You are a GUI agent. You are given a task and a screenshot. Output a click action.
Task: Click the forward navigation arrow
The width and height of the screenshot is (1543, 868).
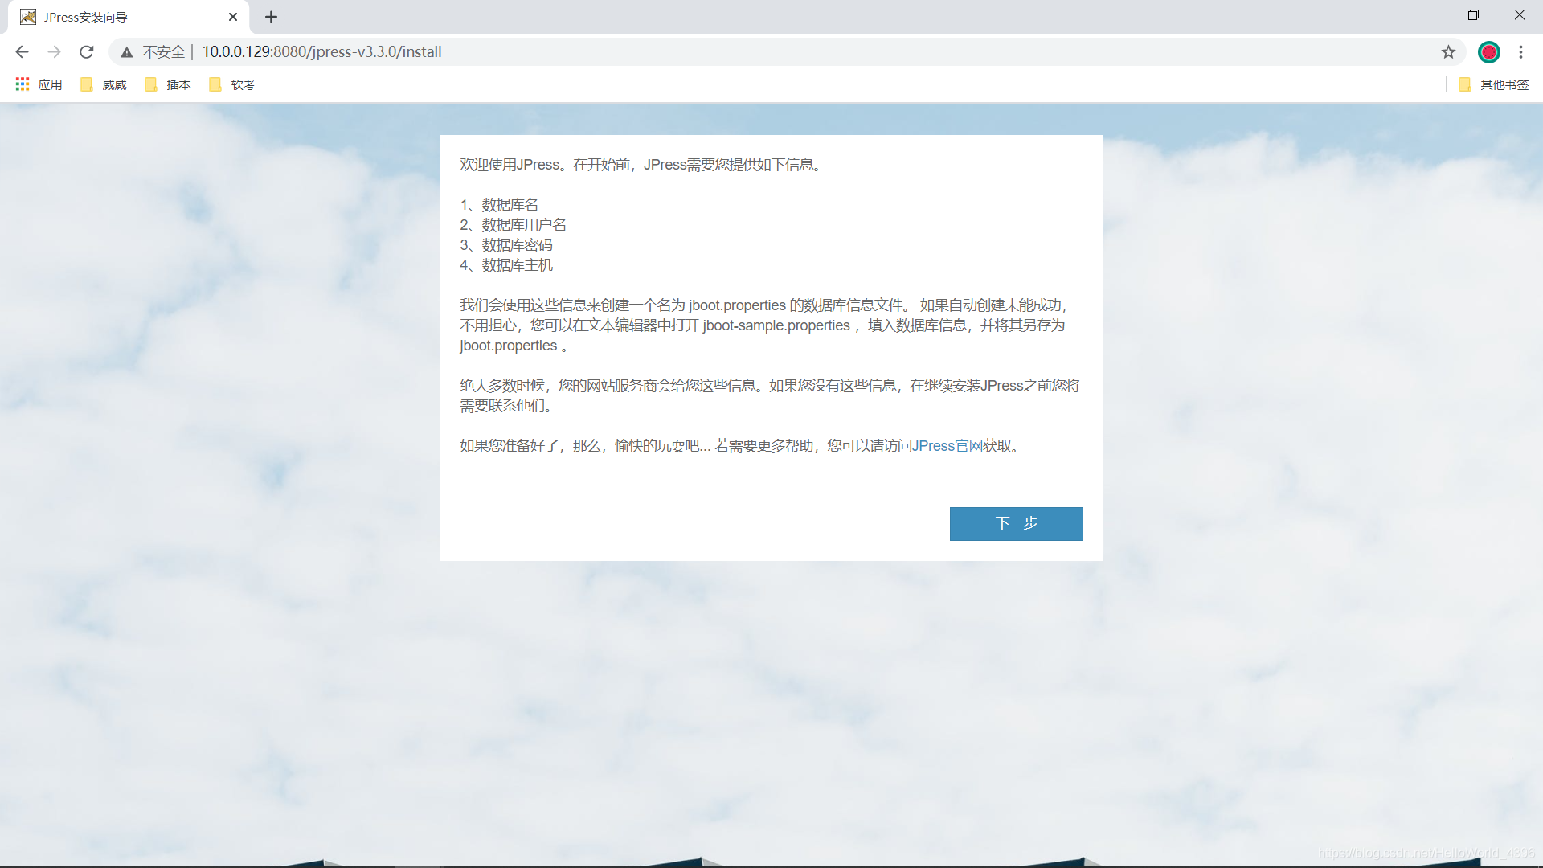(54, 51)
